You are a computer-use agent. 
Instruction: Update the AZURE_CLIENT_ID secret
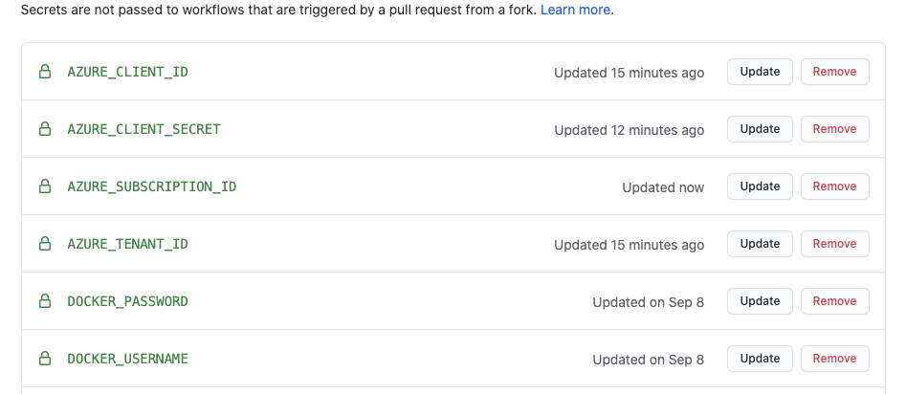(x=760, y=72)
